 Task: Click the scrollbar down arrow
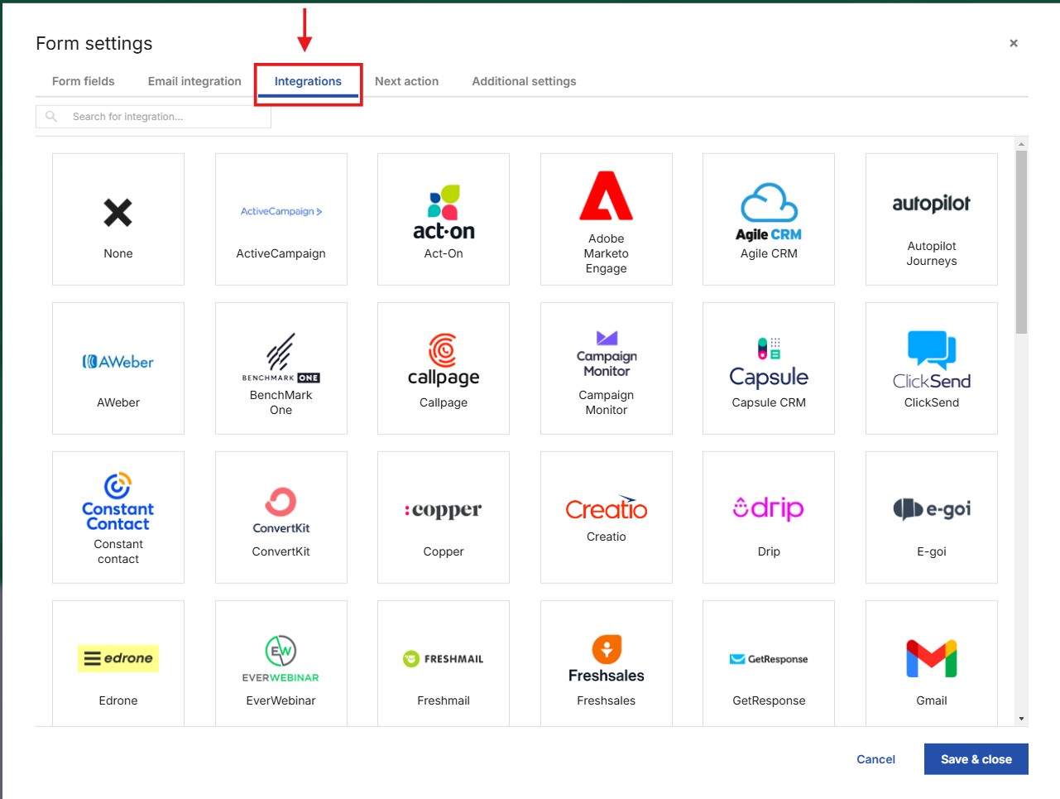pyautogui.click(x=1021, y=719)
